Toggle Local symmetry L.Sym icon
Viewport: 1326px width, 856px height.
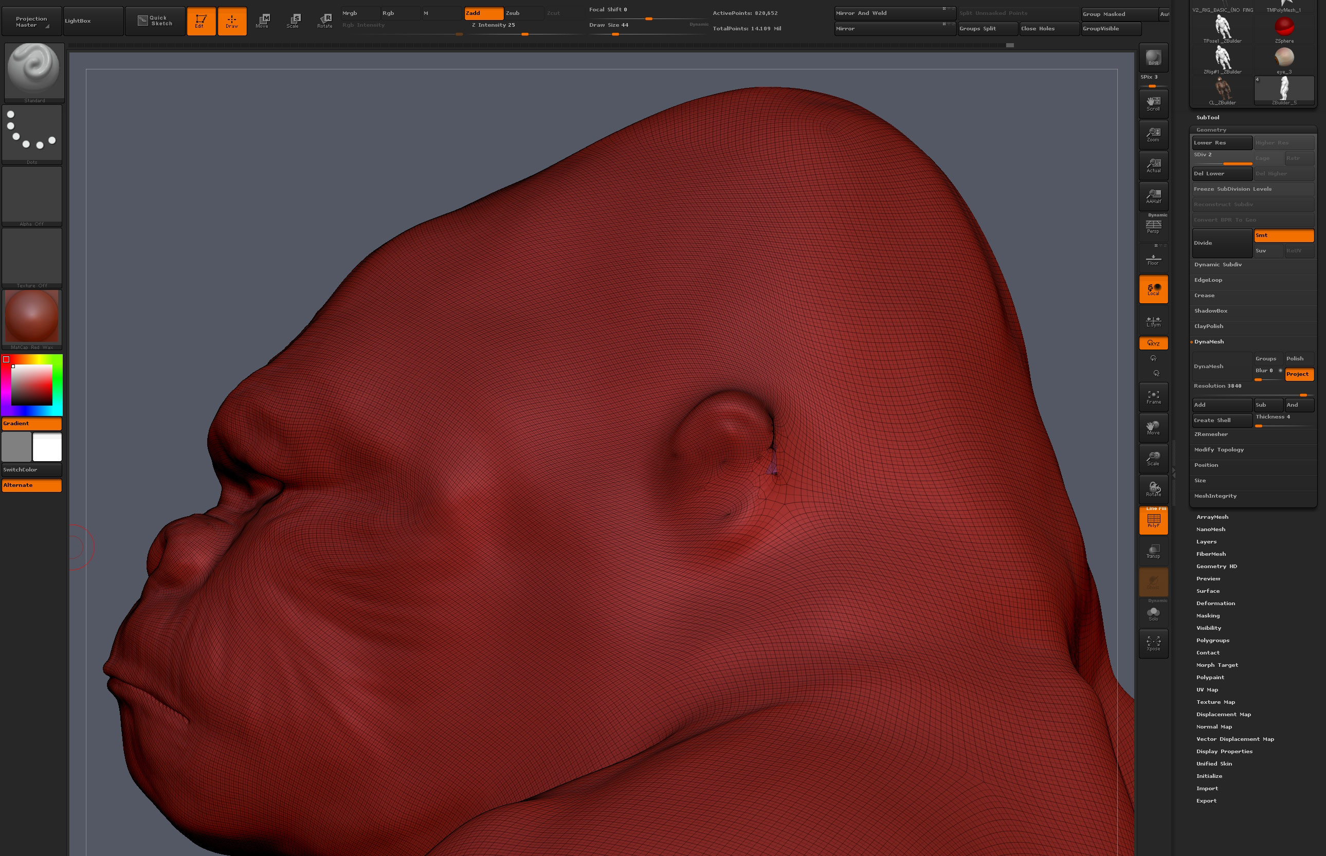point(1153,321)
